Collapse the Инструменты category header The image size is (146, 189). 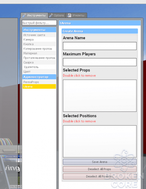tap(39, 30)
